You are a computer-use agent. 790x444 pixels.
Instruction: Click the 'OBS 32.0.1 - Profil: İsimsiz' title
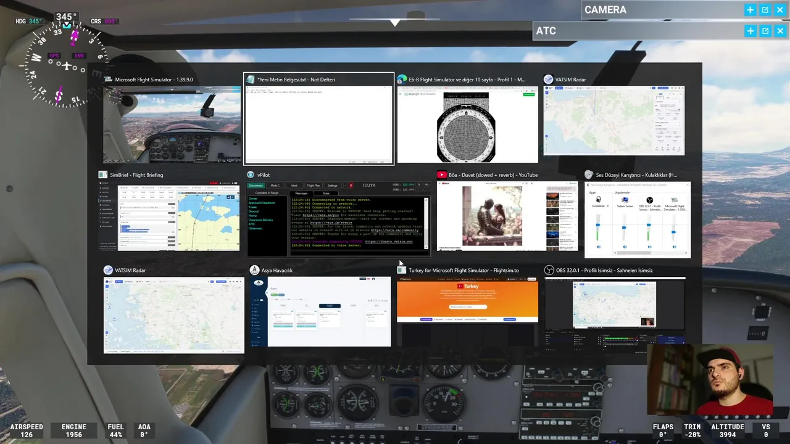[604, 270]
